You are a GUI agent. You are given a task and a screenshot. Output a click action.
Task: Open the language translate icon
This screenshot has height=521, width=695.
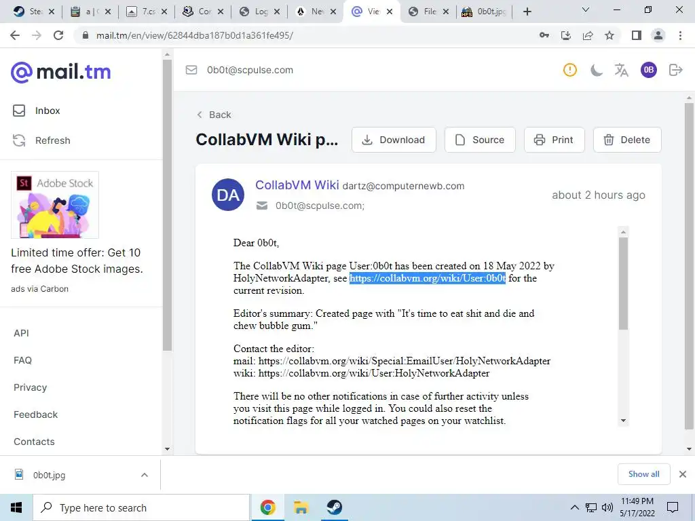622,70
